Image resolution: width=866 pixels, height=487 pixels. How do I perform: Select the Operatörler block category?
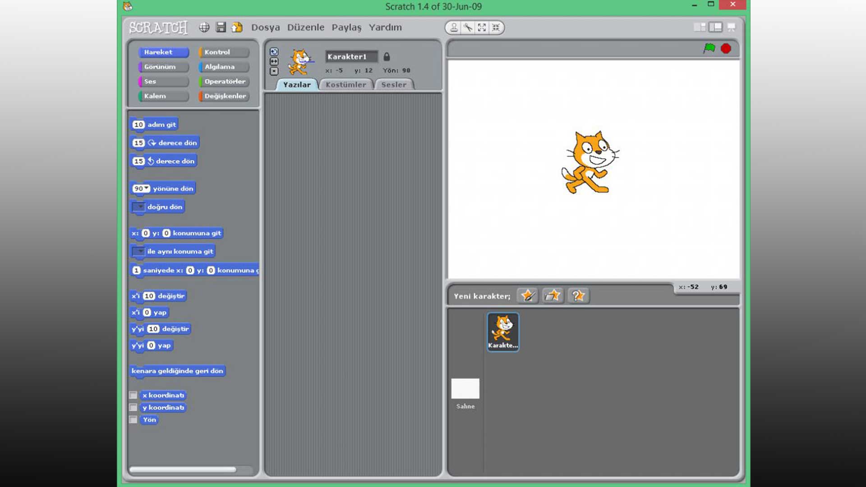pos(224,81)
